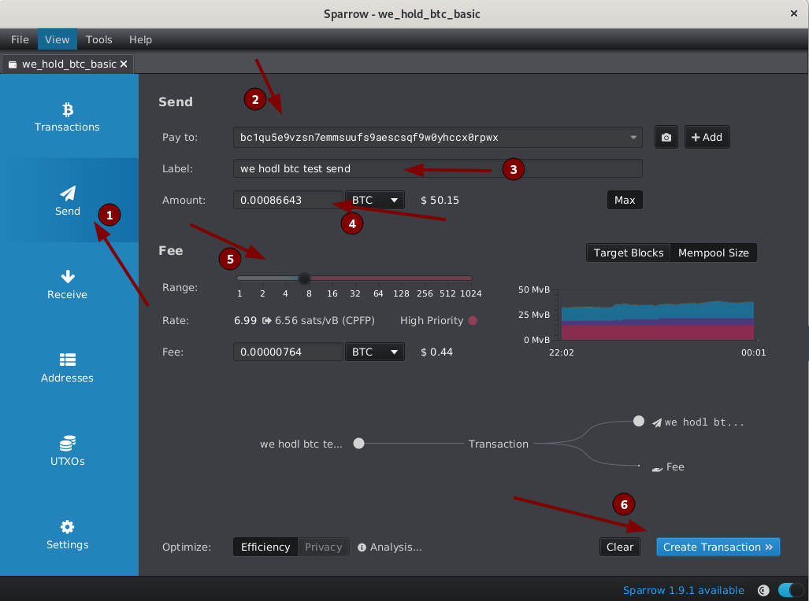
Task: Click the wallet icon on the tab
Action: (x=13, y=65)
